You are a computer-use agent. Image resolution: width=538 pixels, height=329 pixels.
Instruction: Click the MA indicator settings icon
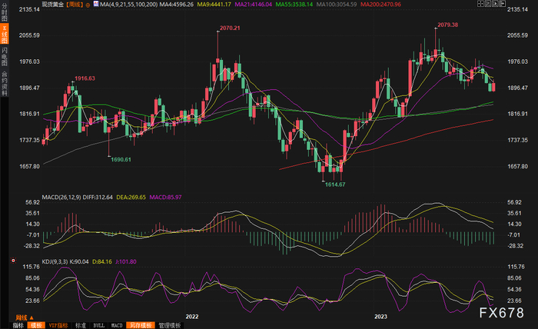point(96,4)
